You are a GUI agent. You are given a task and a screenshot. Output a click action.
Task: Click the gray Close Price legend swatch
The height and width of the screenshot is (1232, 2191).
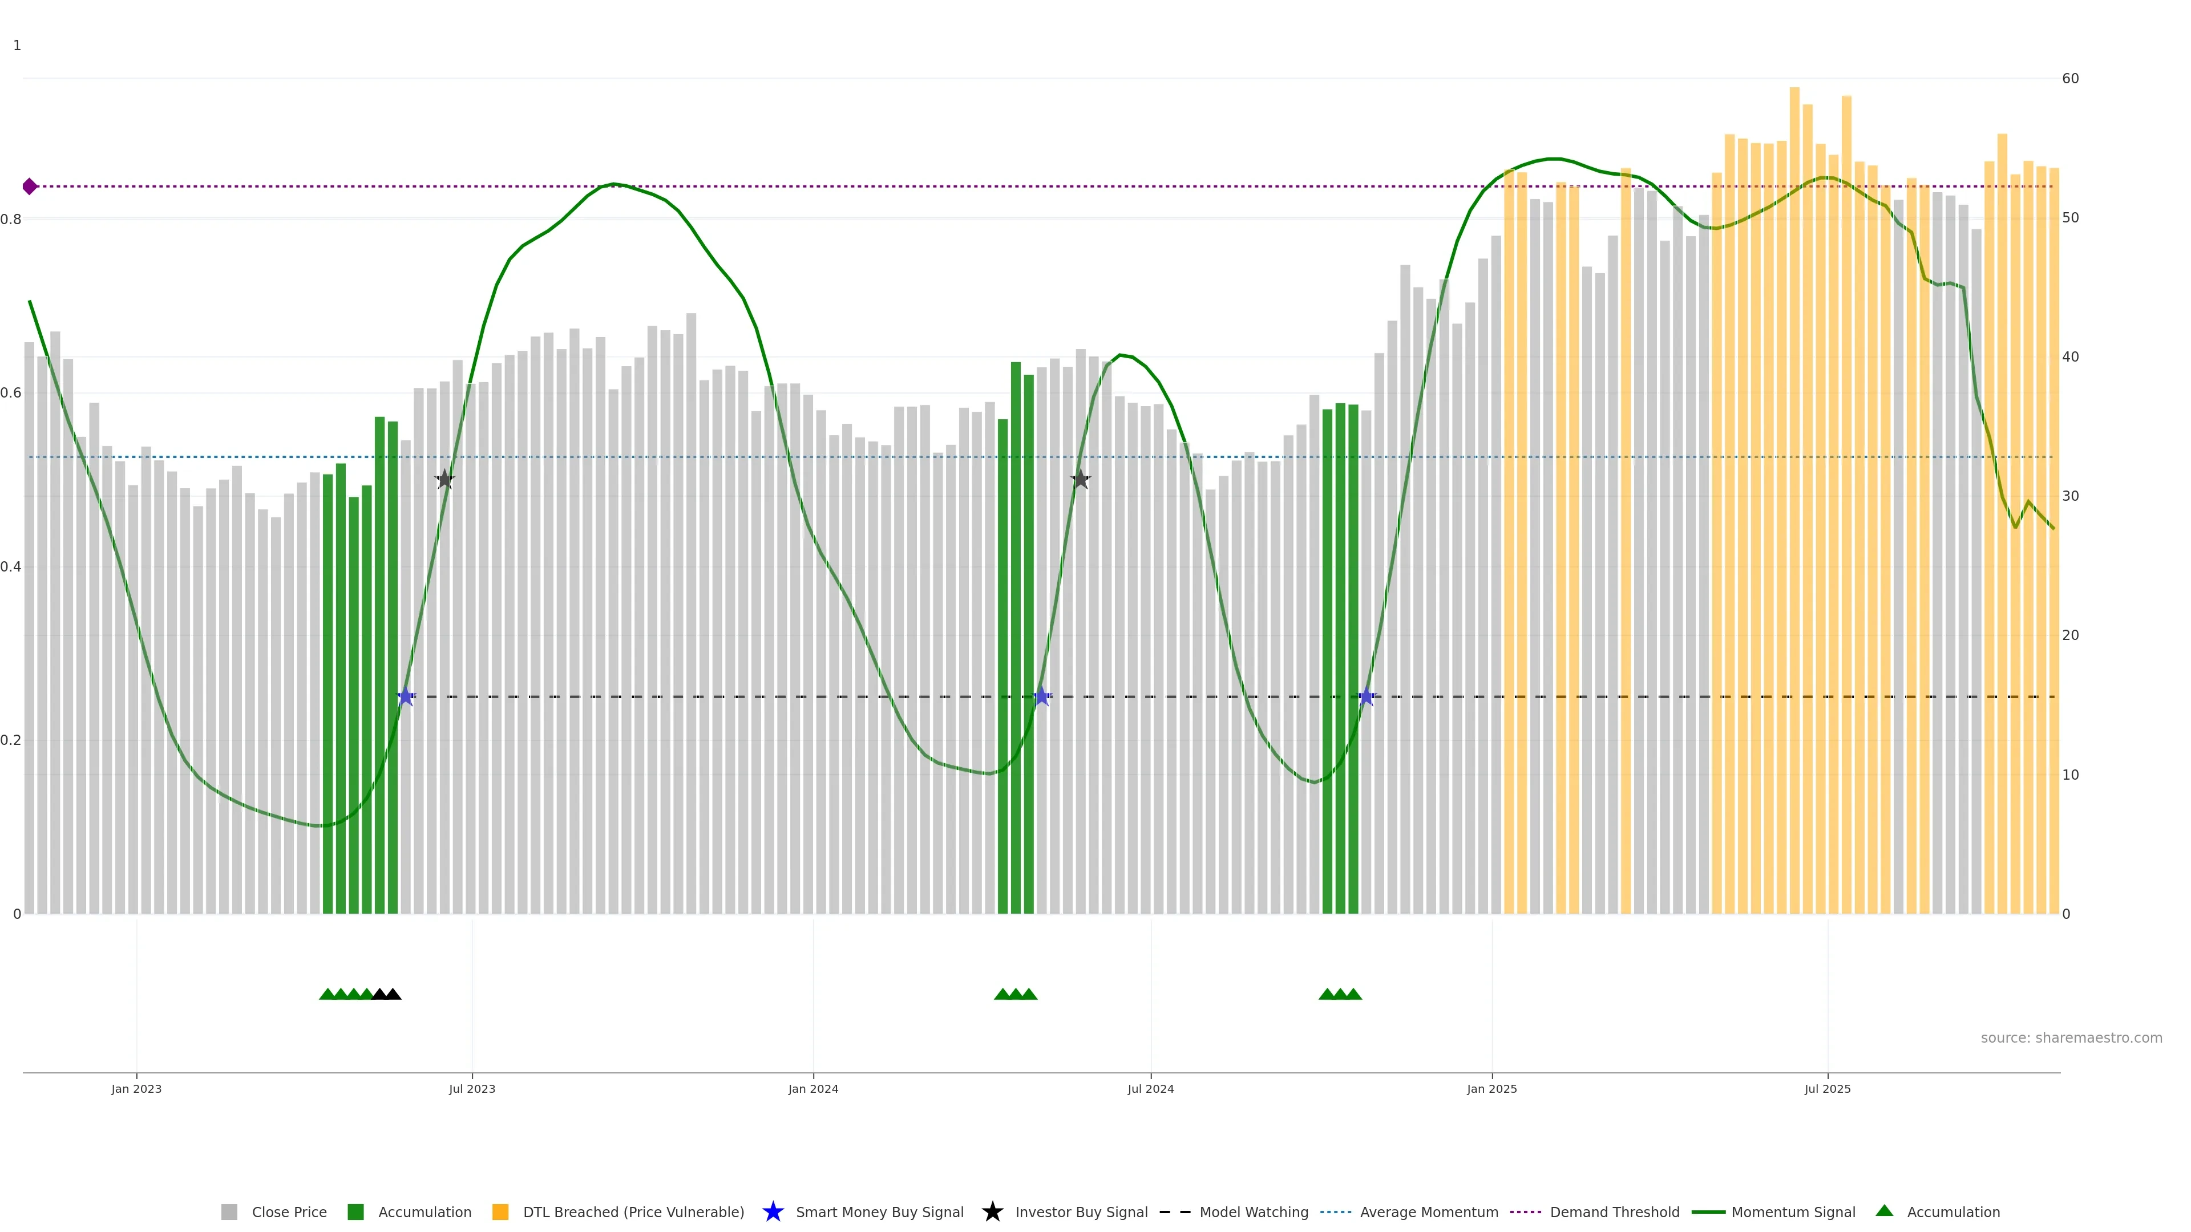click(x=229, y=1211)
